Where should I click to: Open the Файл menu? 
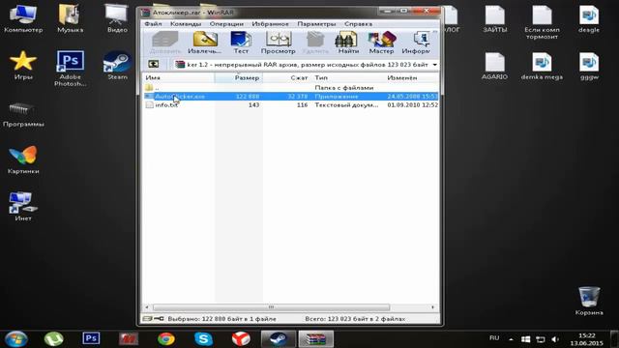[153, 24]
